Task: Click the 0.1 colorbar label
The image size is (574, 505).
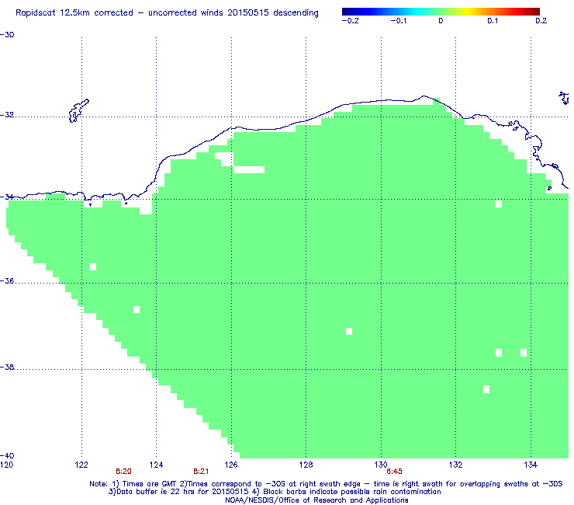Action: click(493, 21)
